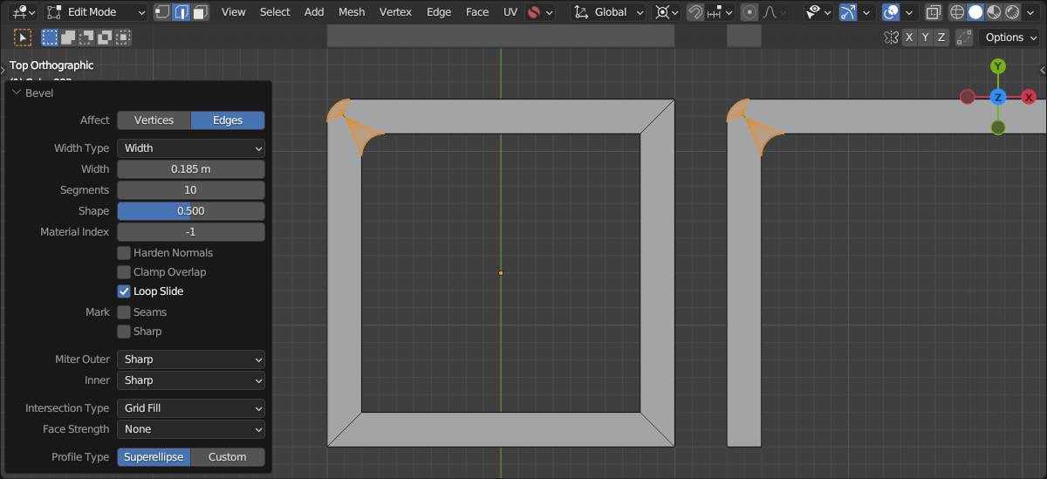Switch to wireframe viewport shading
The height and width of the screenshot is (479, 1047).
pyautogui.click(x=957, y=12)
